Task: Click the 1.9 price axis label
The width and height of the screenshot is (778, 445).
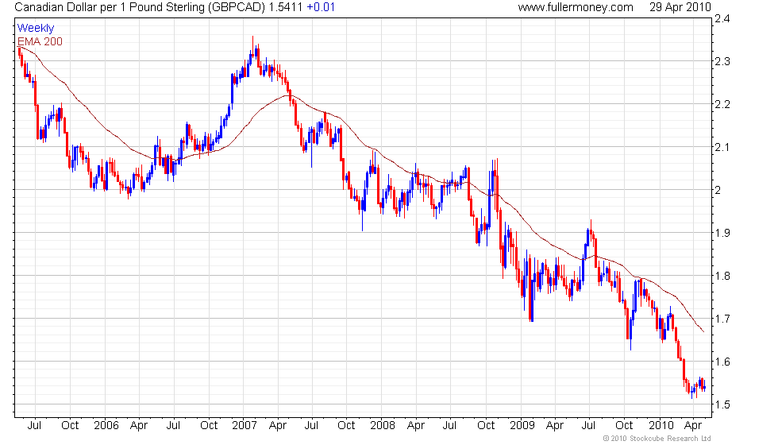Action: (x=722, y=233)
